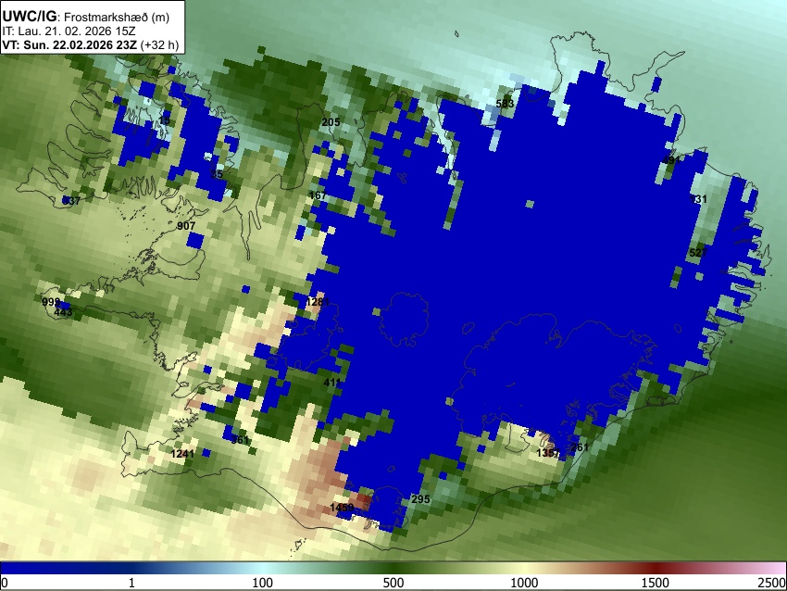Image resolution: width=787 pixels, height=591 pixels.
Task: Click the map value '527' on the east coast
Action: tap(698, 253)
